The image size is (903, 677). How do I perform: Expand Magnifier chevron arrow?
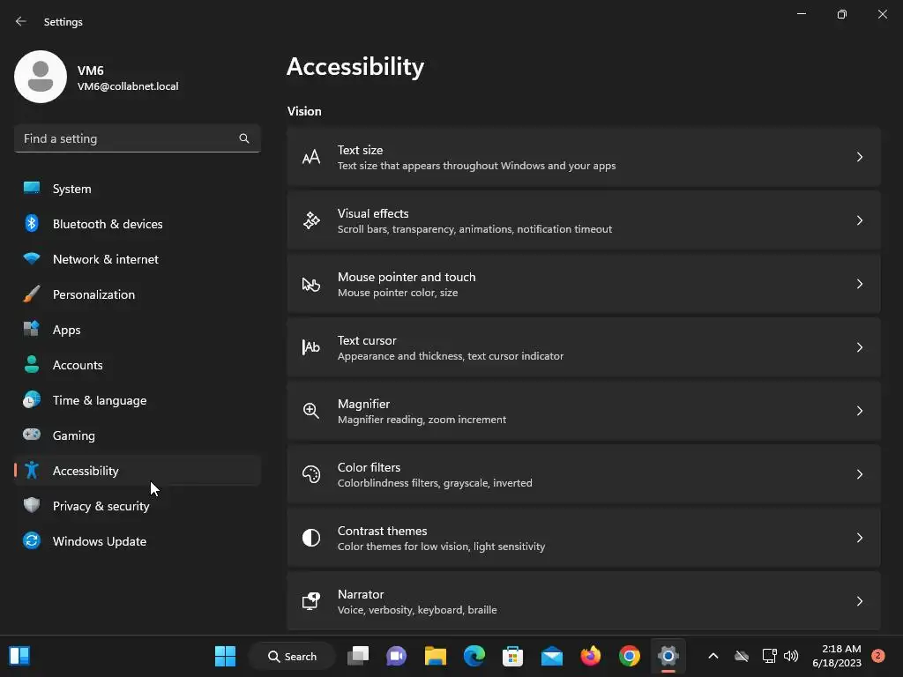859,411
